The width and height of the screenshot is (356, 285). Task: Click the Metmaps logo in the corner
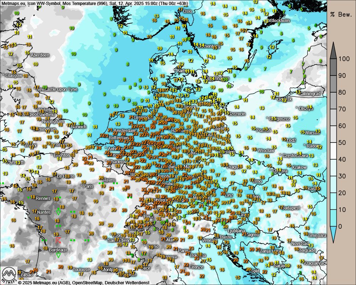(9, 275)
